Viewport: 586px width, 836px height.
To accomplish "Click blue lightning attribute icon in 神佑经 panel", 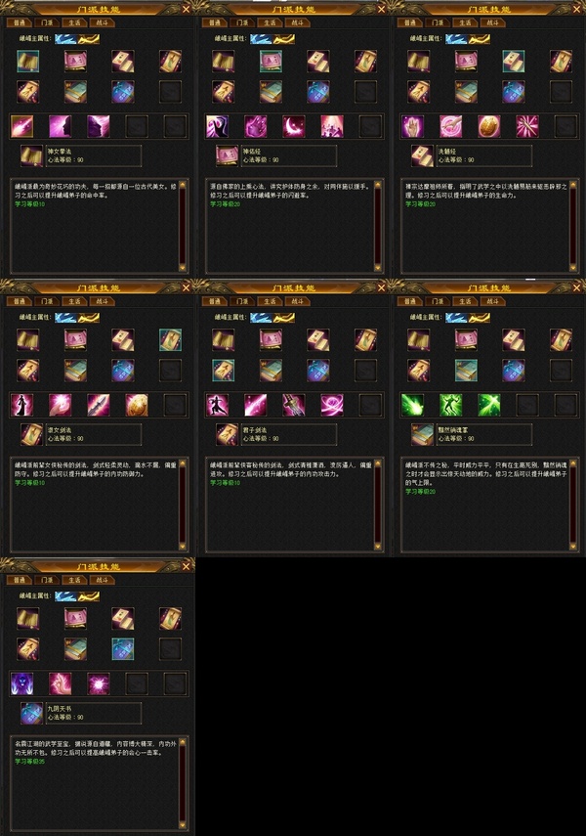I will 261,39.
